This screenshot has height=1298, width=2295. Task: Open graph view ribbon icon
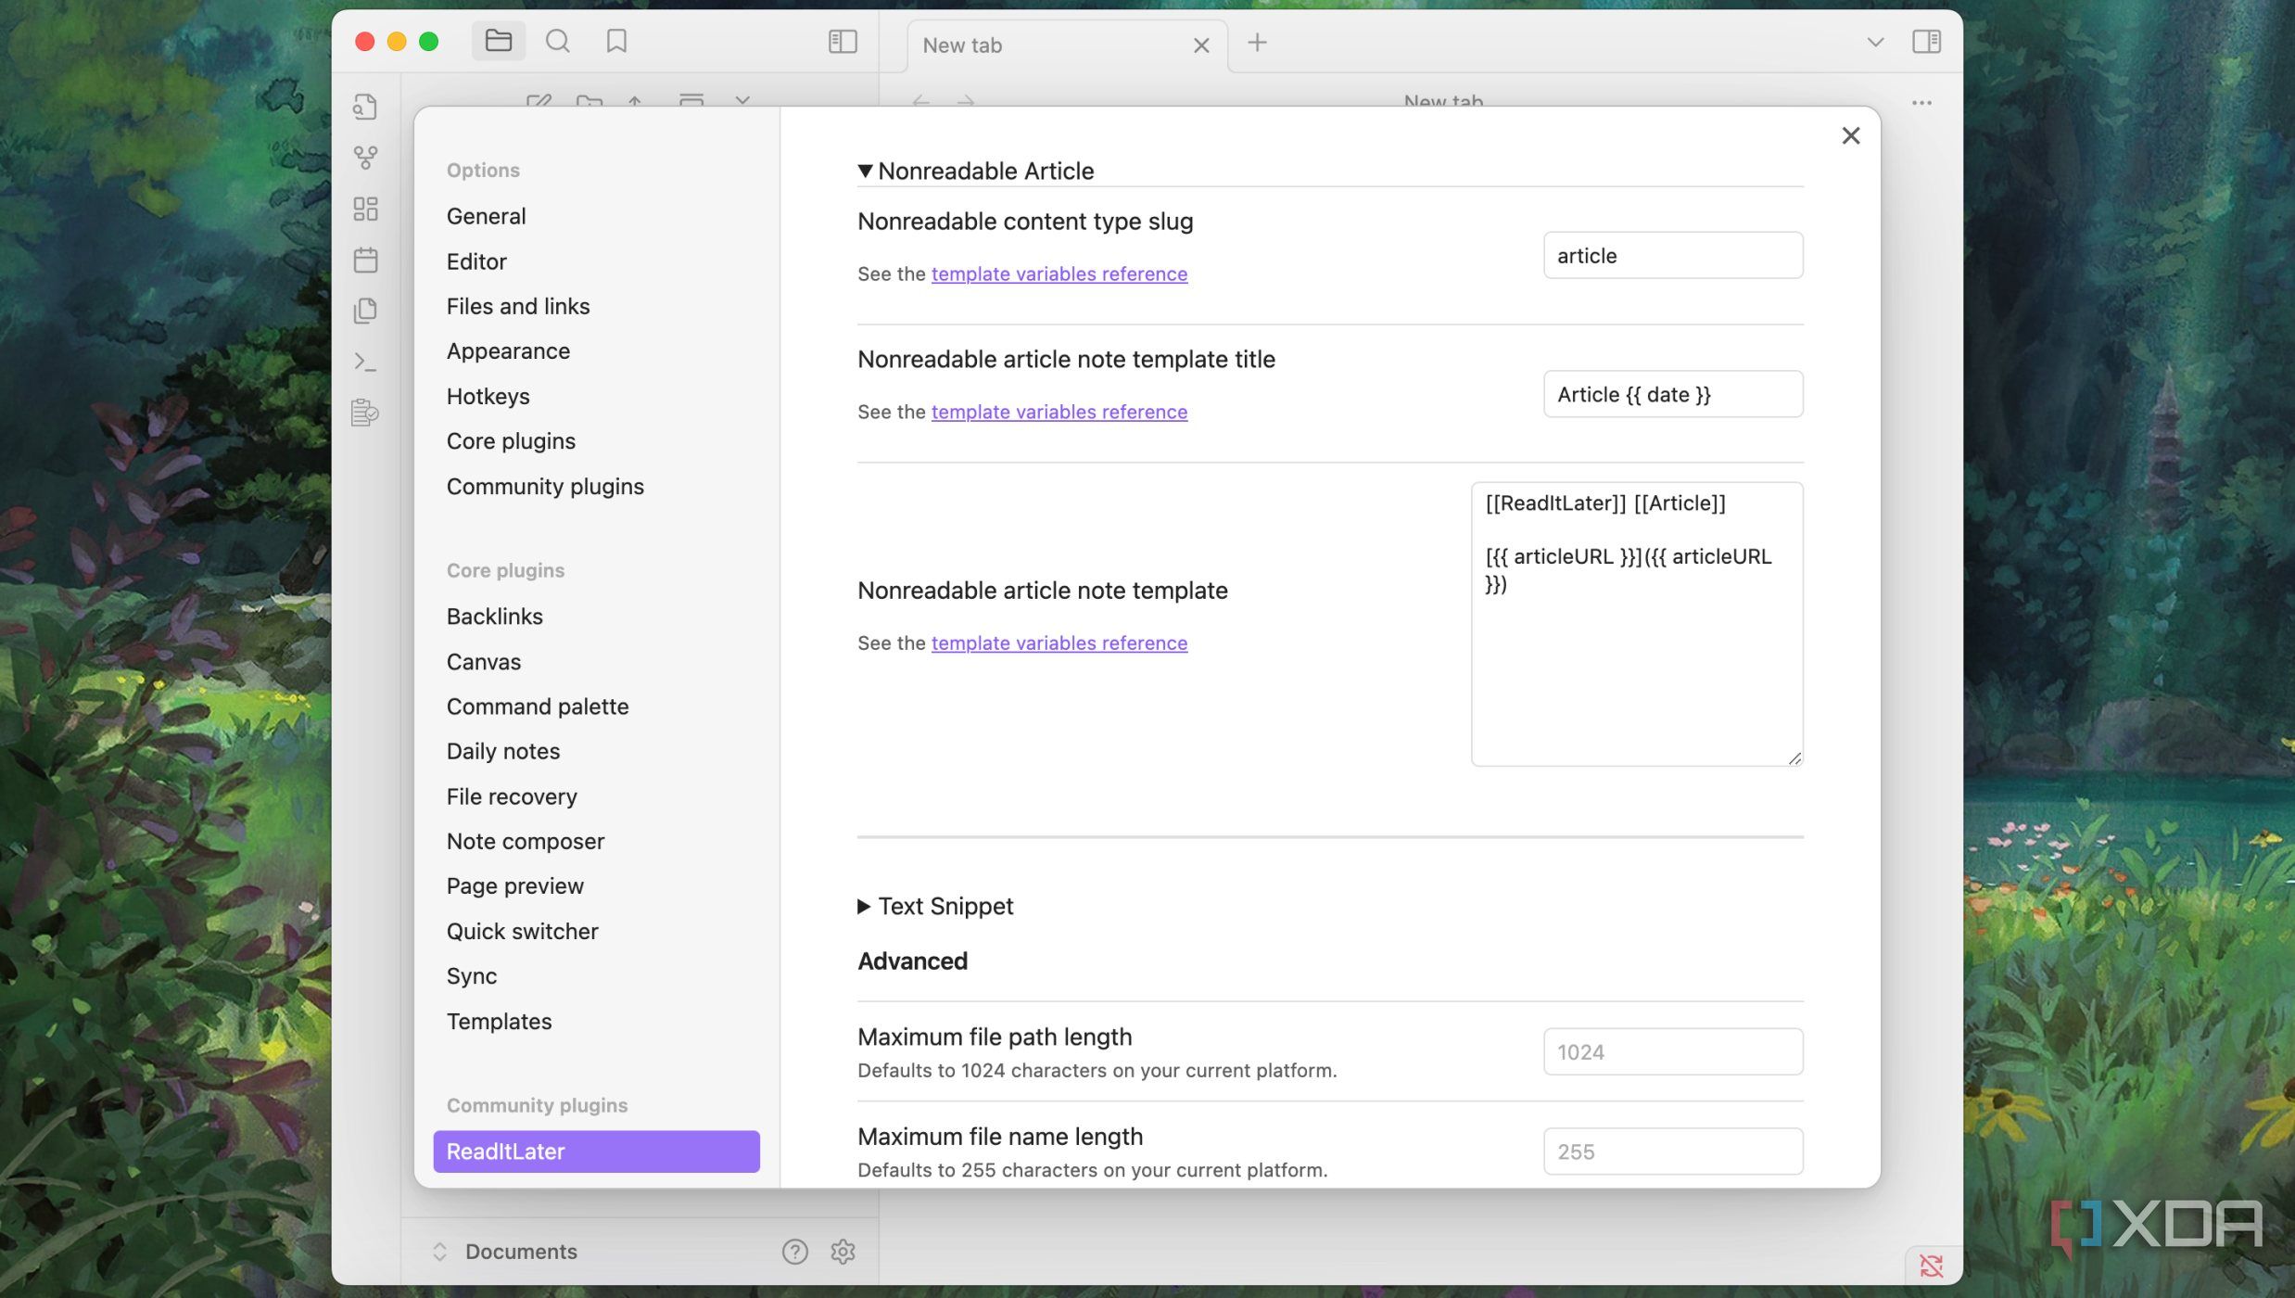[365, 158]
